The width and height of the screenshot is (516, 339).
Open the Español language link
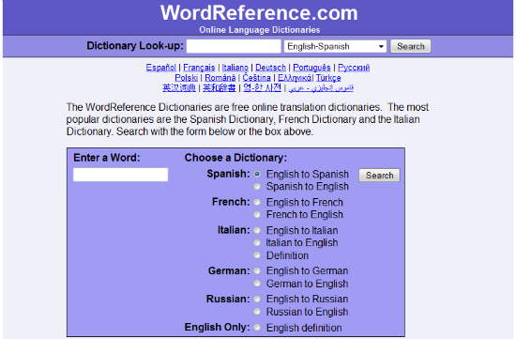pyautogui.click(x=161, y=68)
